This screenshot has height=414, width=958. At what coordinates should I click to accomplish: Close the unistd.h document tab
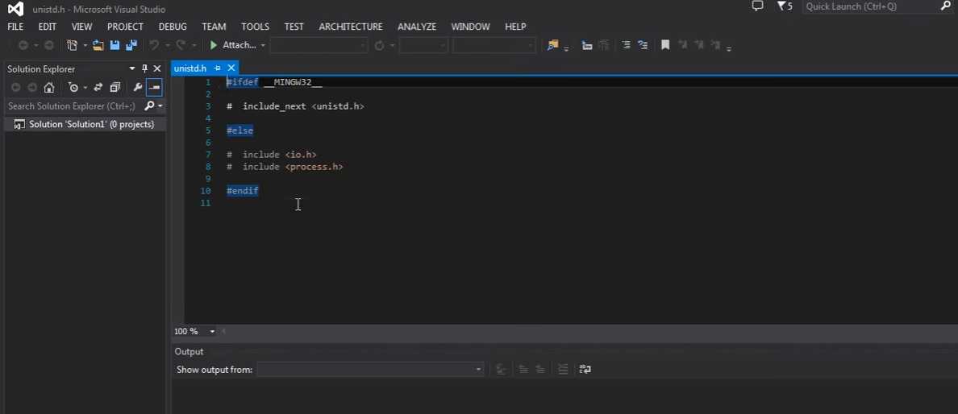click(231, 68)
